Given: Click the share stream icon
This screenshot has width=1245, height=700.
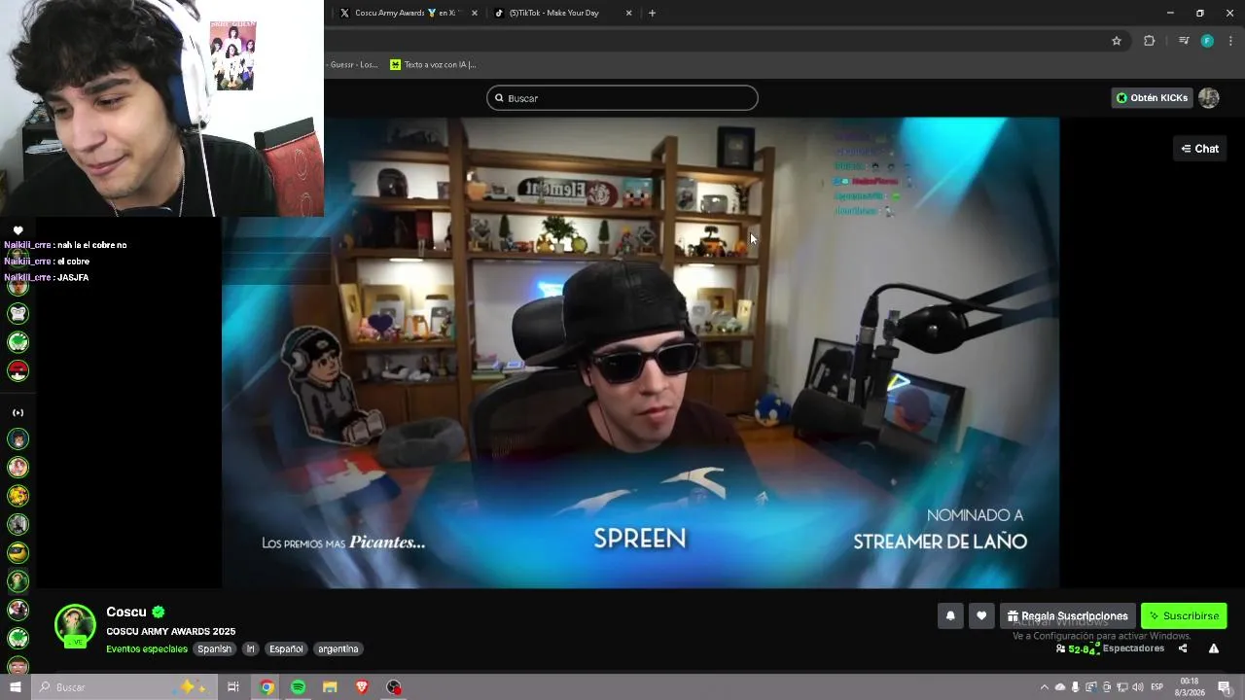Looking at the screenshot, I should coord(1183,648).
